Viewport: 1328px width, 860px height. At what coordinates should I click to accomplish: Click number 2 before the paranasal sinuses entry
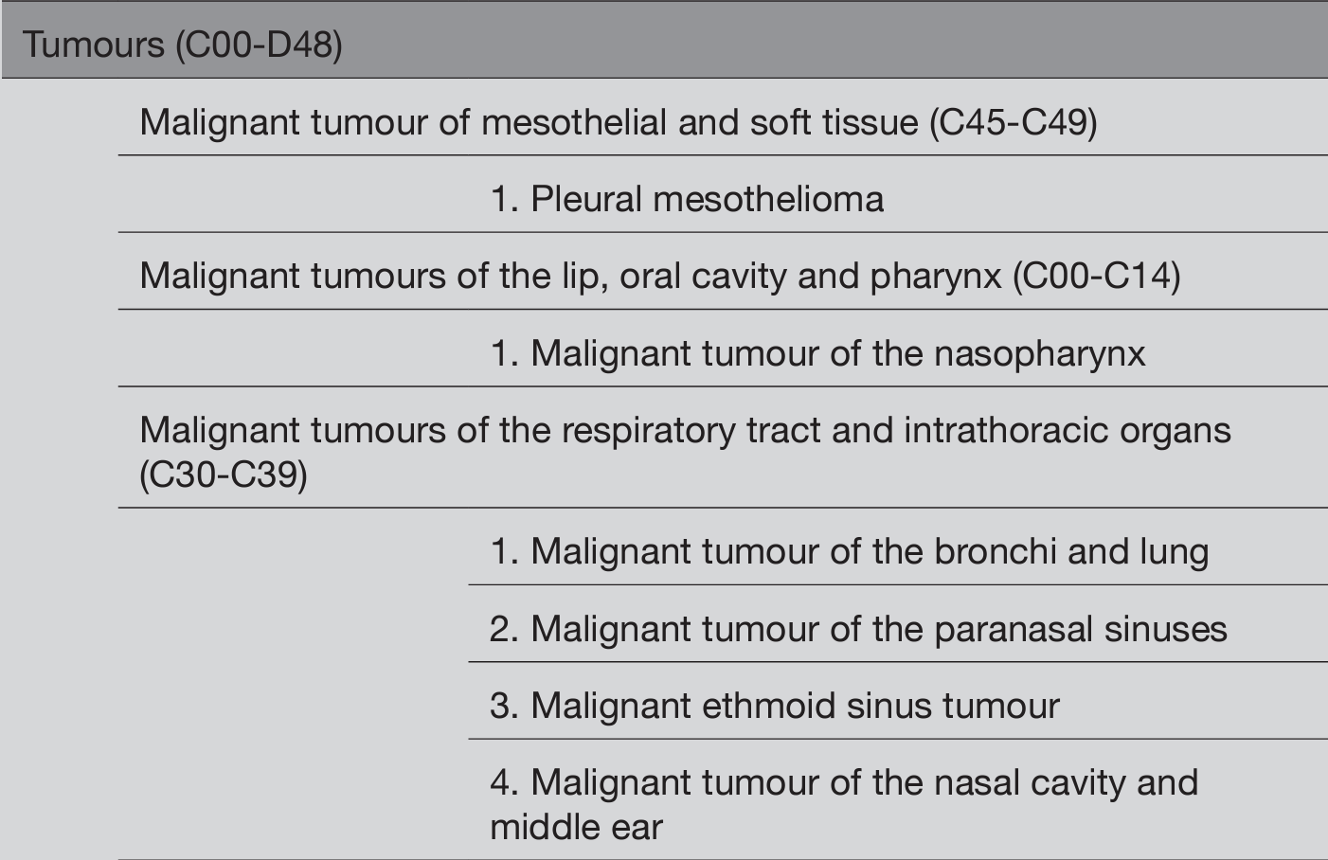click(x=503, y=629)
